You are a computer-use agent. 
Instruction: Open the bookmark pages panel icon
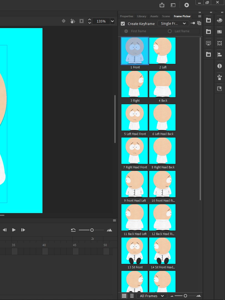coord(219,89)
